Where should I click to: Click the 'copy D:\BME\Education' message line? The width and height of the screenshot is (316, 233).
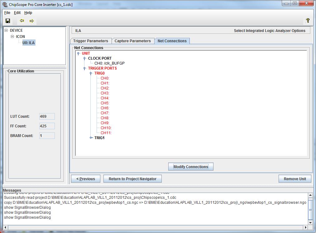pyautogui.click(x=155, y=203)
